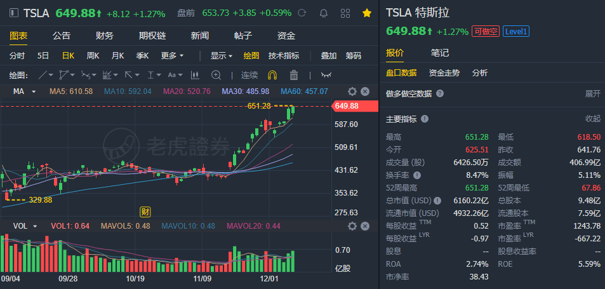The width and height of the screenshot is (605, 289).
Task: Open price alert bell icon
Action: tap(324, 13)
